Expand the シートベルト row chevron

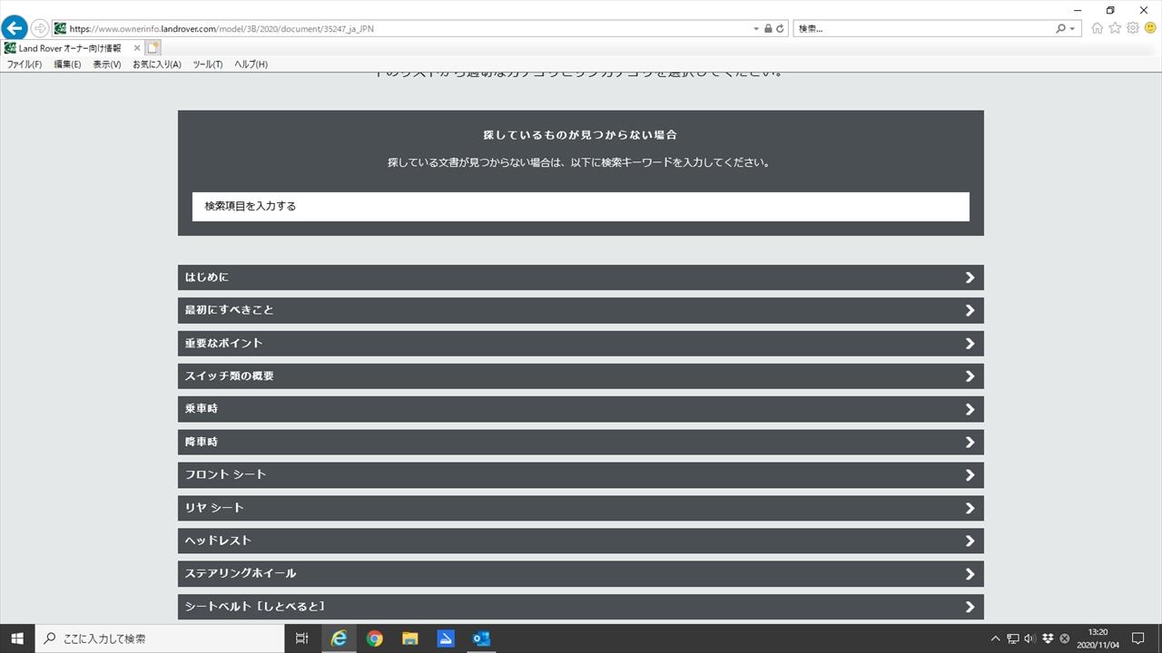point(970,607)
